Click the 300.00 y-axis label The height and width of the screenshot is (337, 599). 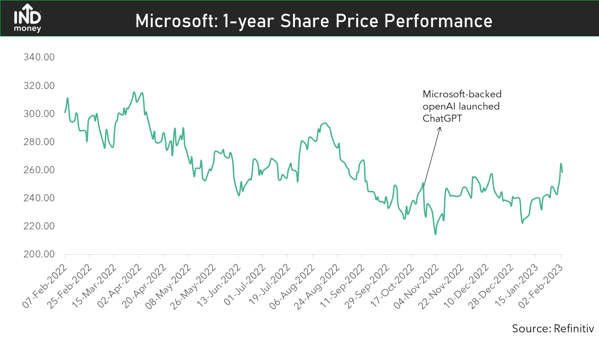pos(39,114)
